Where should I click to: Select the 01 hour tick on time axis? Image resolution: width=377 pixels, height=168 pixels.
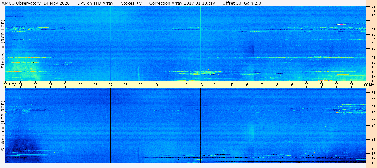[x=20, y=85]
